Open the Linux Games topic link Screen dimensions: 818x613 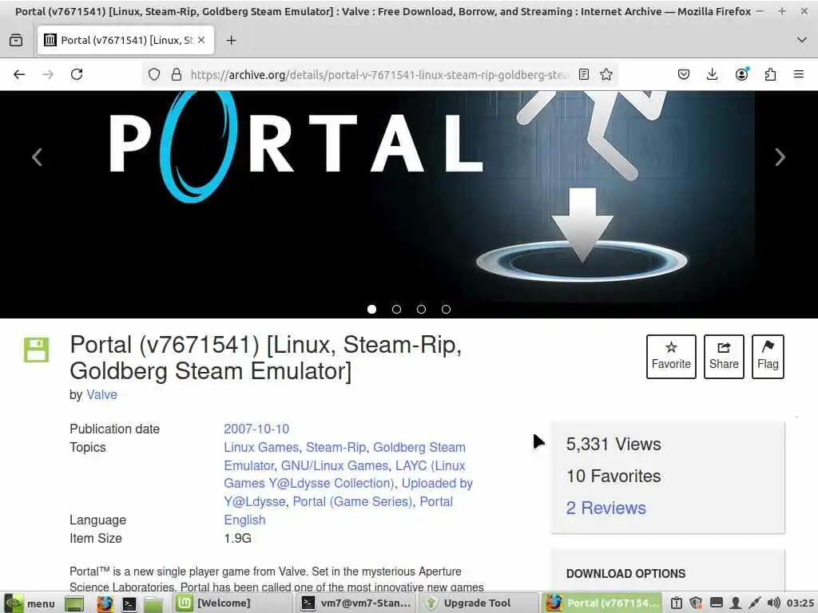(x=261, y=447)
